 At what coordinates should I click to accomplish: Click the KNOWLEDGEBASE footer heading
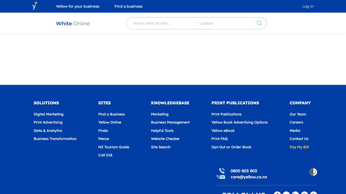[x=170, y=103]
